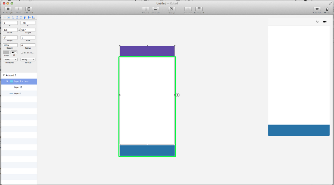Open Tutorials from toolbar

coord(317,9)
